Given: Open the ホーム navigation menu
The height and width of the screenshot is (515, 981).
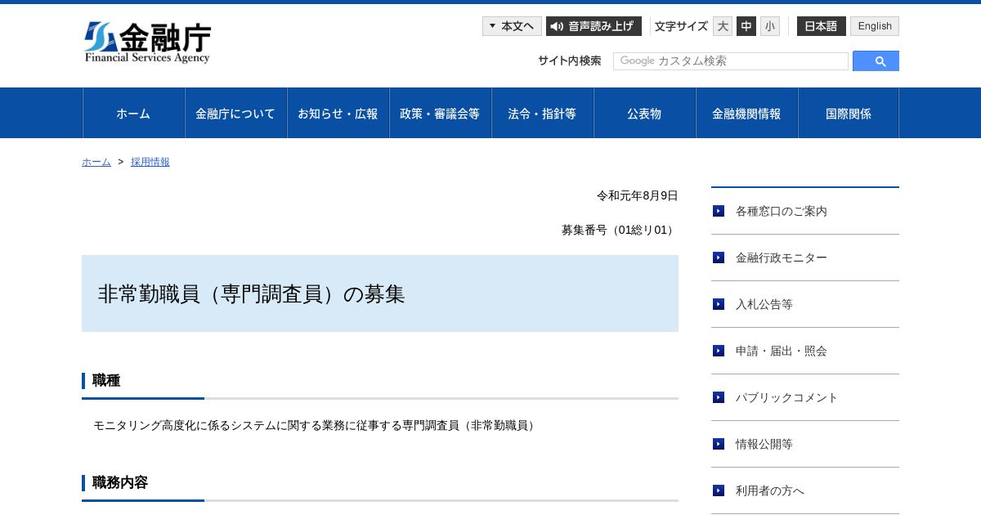Looking at the screenshot, I should point(134,113).
